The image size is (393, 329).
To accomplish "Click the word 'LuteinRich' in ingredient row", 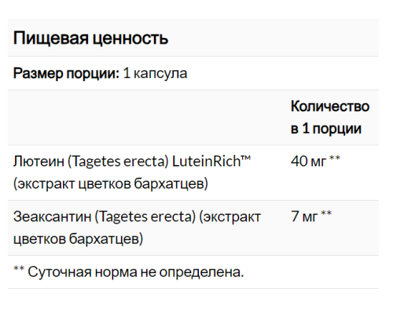I will (x=207, y=161).
